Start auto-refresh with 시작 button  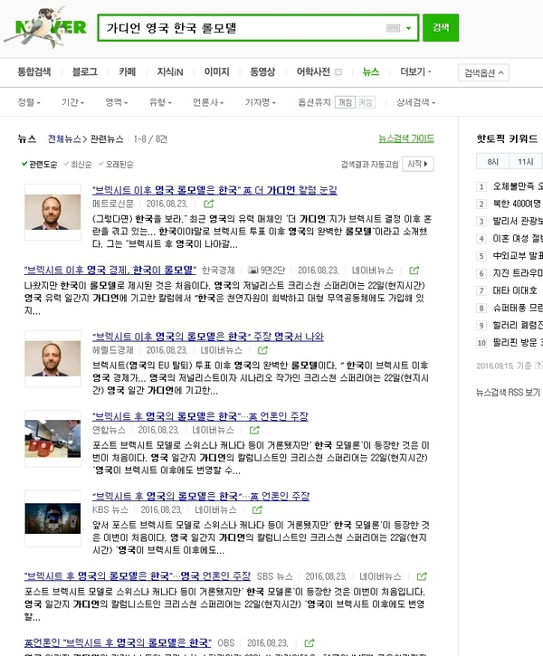[x=417, y=164]
